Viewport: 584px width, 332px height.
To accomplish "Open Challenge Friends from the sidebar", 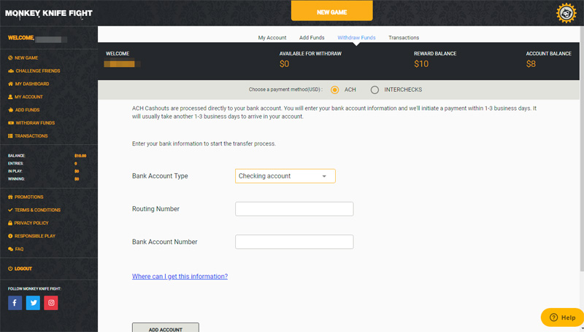I will tap(38, 71).
